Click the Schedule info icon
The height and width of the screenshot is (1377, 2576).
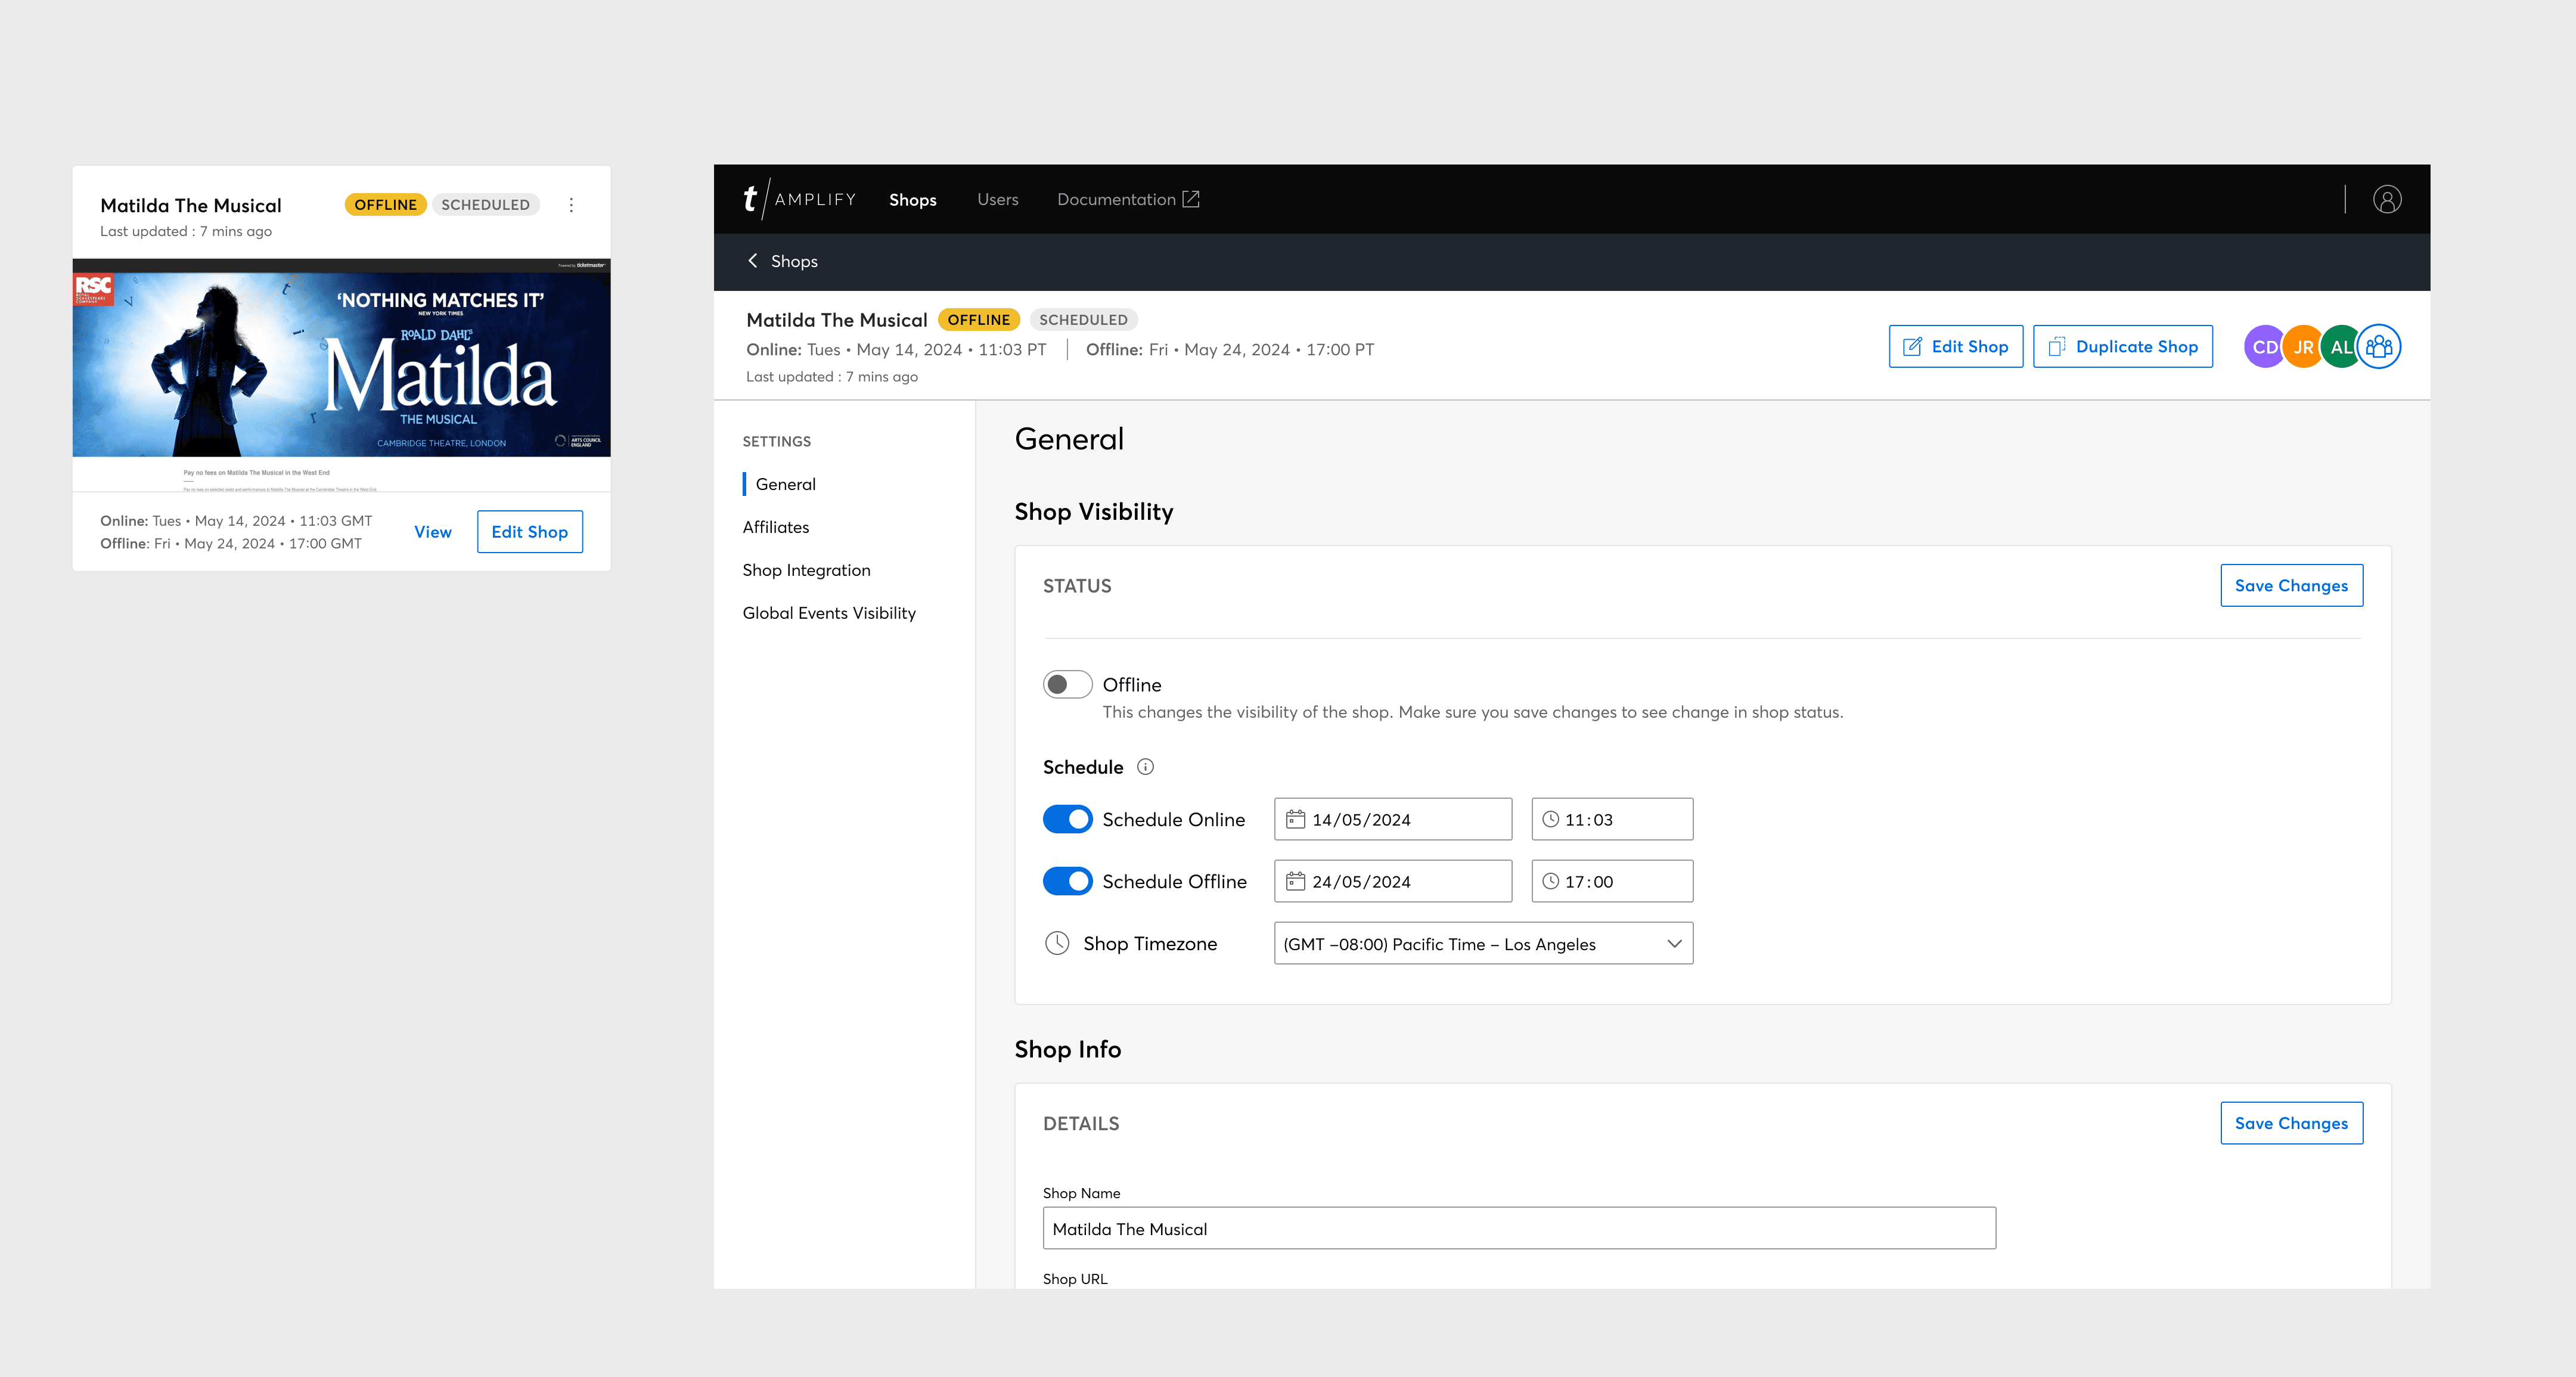click(x=1146, y=767)
